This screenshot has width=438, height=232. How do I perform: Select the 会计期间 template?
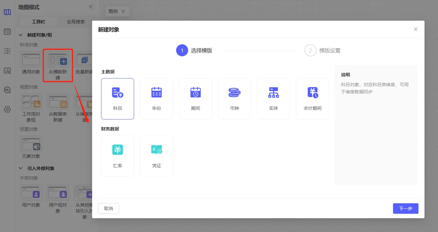[312, 93]
